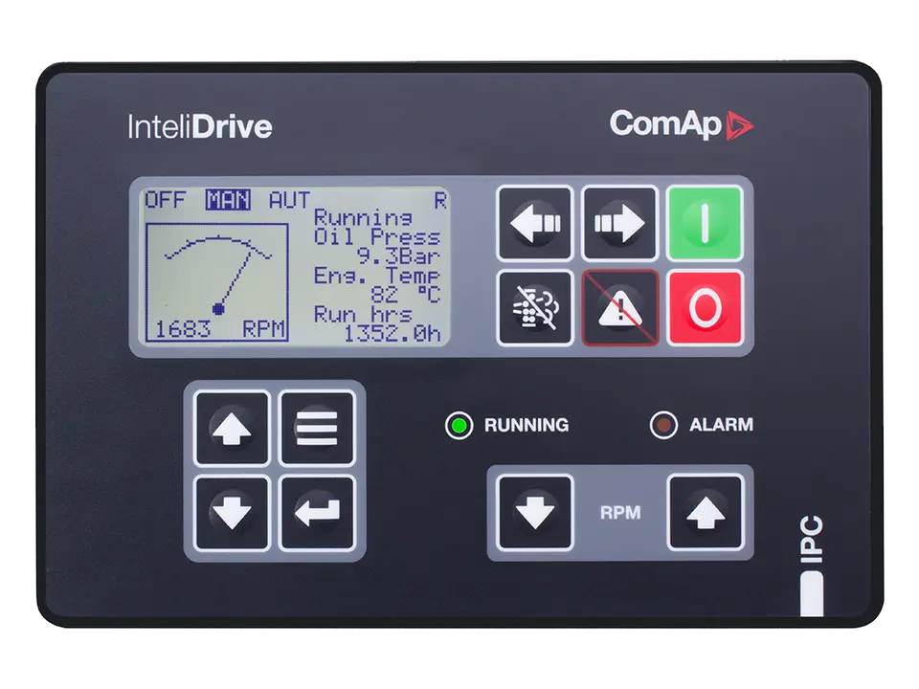Screen dimensions: 919x689
Task: Click the Enter return-arrow button
Action: click(317, 513)
